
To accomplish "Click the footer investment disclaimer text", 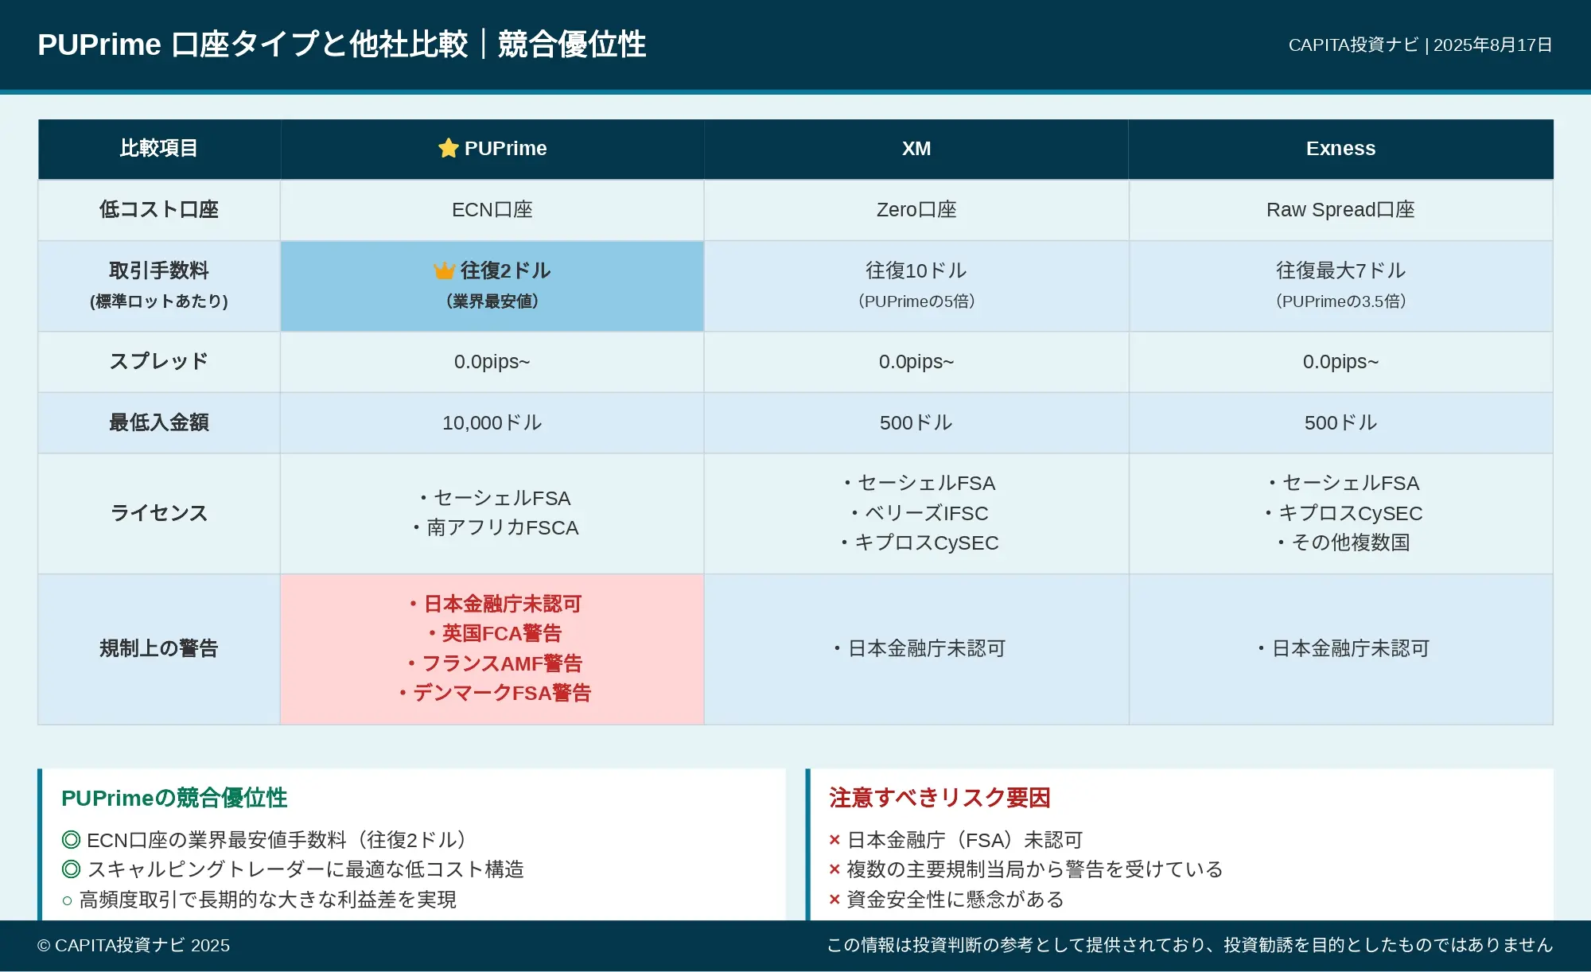I will click(1190, 946).
